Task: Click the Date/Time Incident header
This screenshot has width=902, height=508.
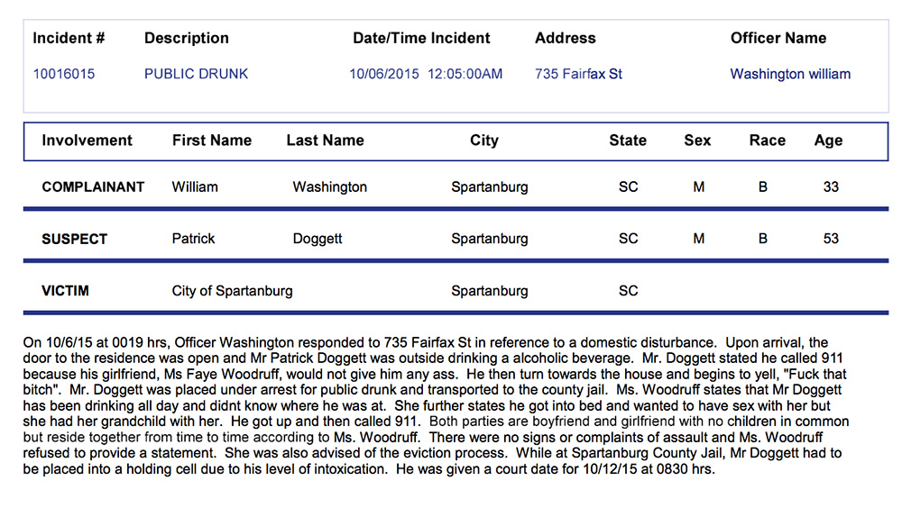Action: point(421,39)
